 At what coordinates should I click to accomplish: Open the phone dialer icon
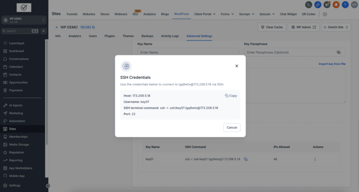tap(309, 4)
